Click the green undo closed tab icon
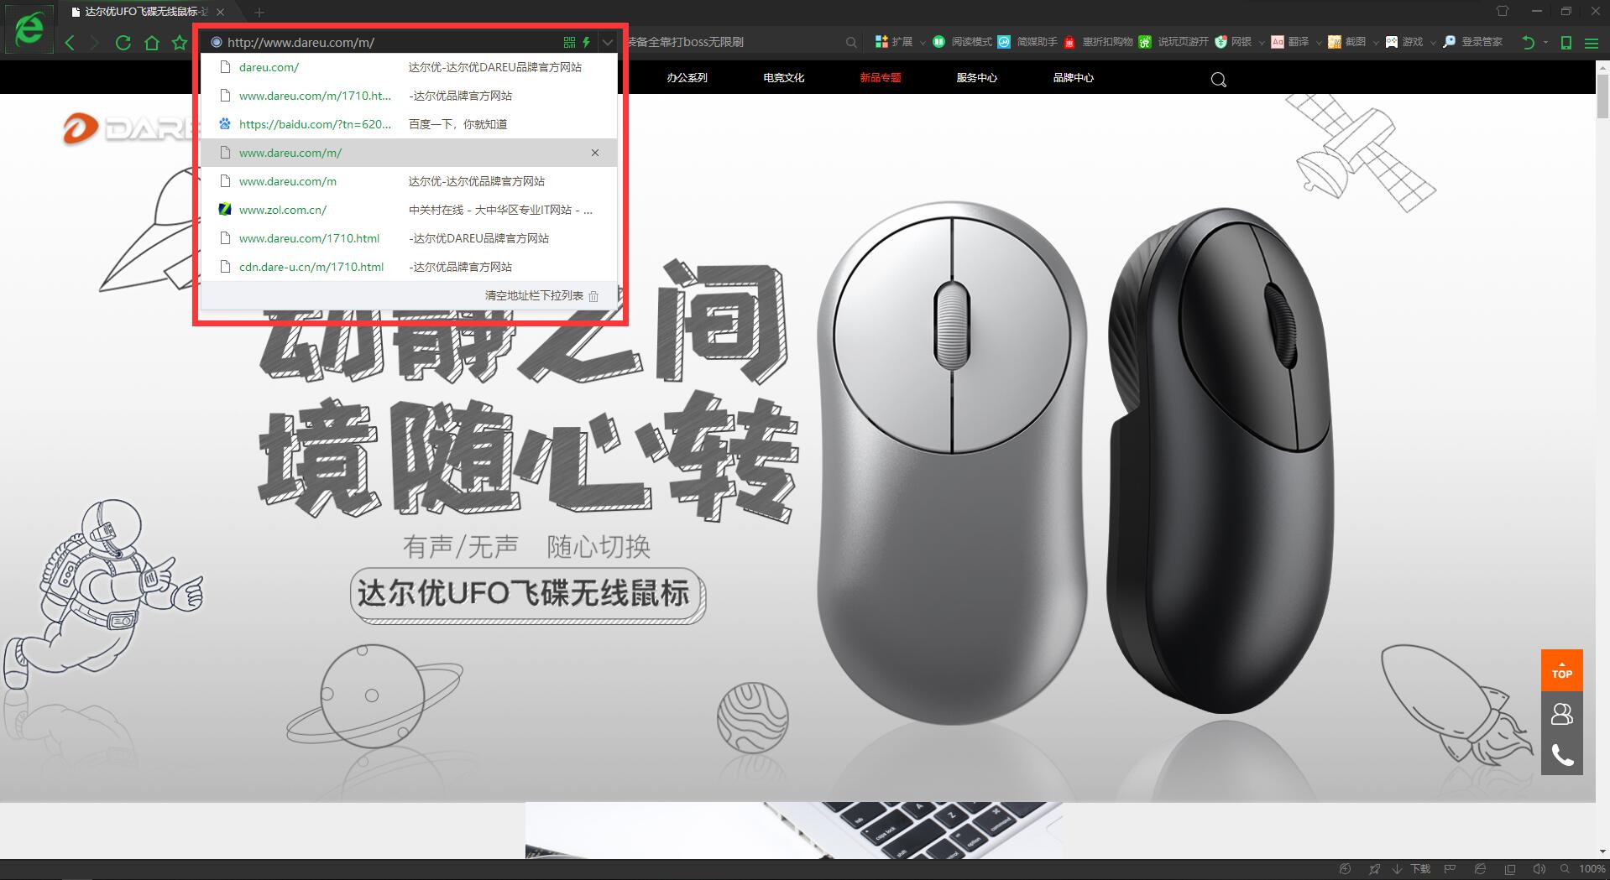The image size is (1610, 880). coord(1528,43)
